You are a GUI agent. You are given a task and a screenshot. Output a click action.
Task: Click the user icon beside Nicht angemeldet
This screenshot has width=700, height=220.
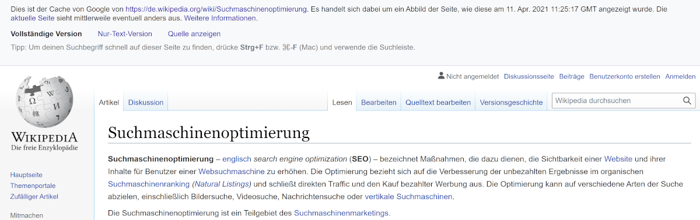[441, 76]
